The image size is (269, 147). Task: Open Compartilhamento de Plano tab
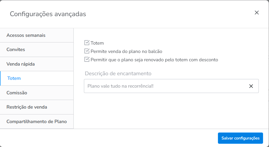pos(37,121)
